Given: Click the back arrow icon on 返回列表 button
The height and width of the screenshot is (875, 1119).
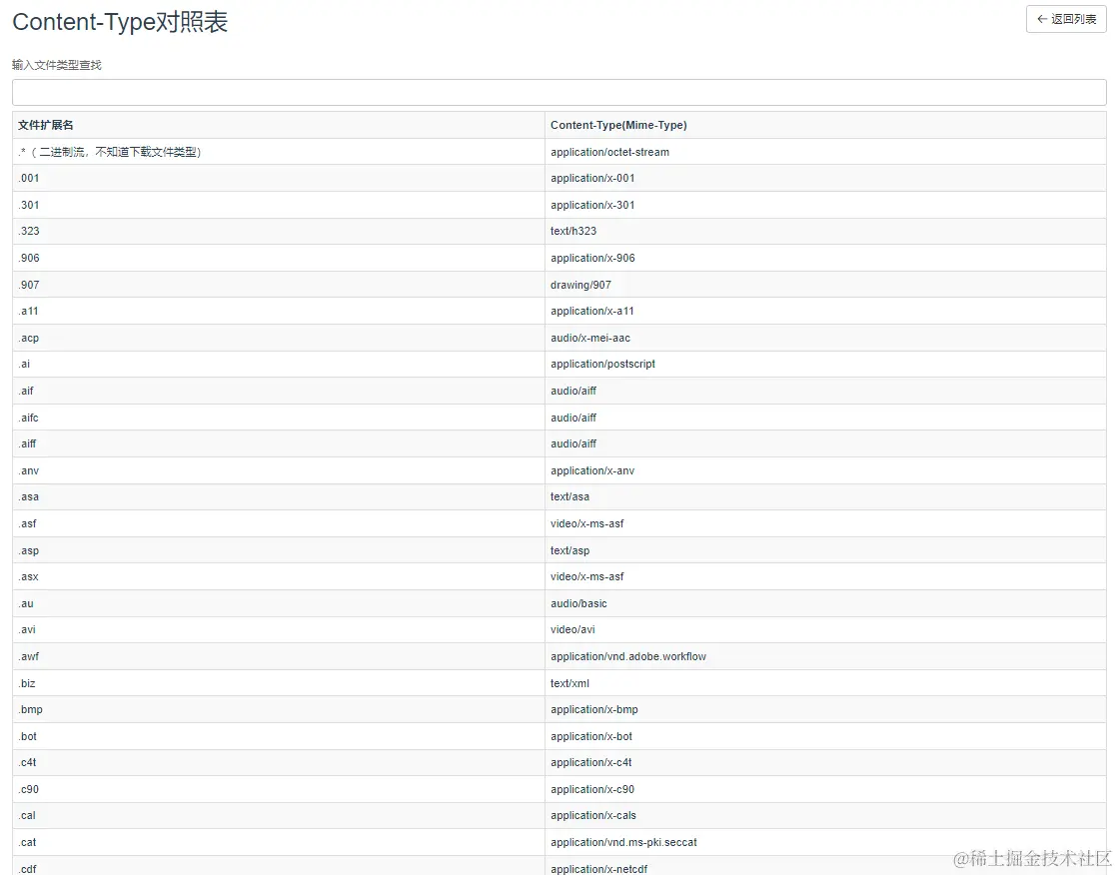Looking at the screenshot, I should (1042, 19).
